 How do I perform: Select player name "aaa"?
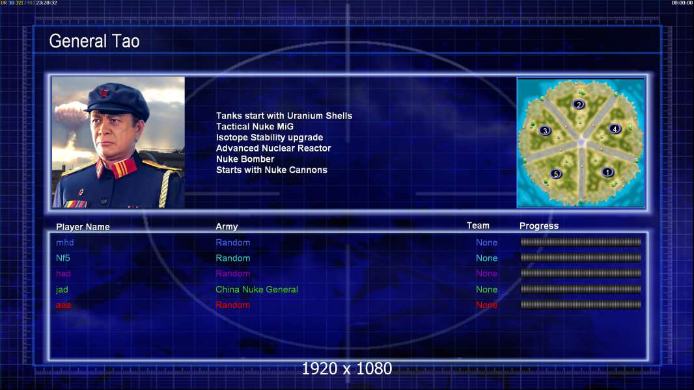(63, 305)
